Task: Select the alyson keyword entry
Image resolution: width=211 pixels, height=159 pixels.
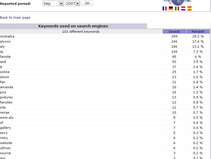Action: coord(5,41)
